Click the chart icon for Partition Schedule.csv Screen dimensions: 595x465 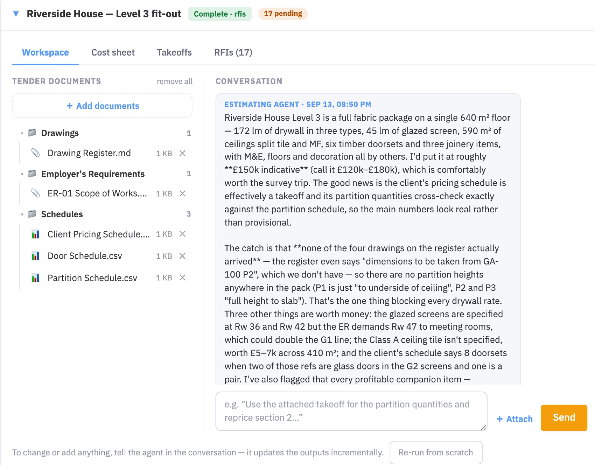[35, 278]
